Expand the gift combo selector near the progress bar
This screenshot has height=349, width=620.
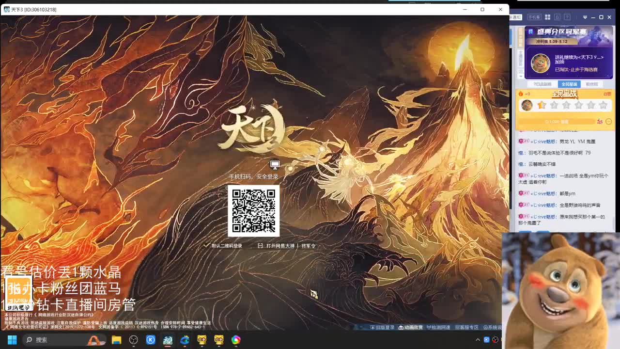click(609, 122)
